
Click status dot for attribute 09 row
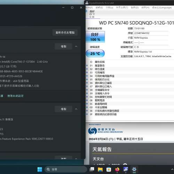tap(87, 93)
